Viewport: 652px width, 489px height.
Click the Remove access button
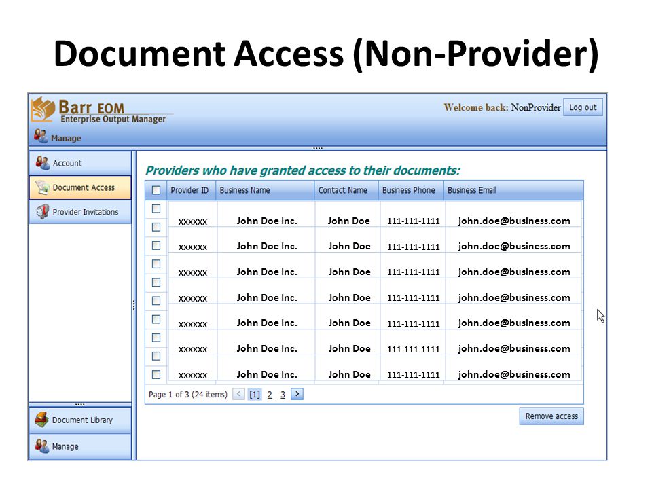click(551, 416)
